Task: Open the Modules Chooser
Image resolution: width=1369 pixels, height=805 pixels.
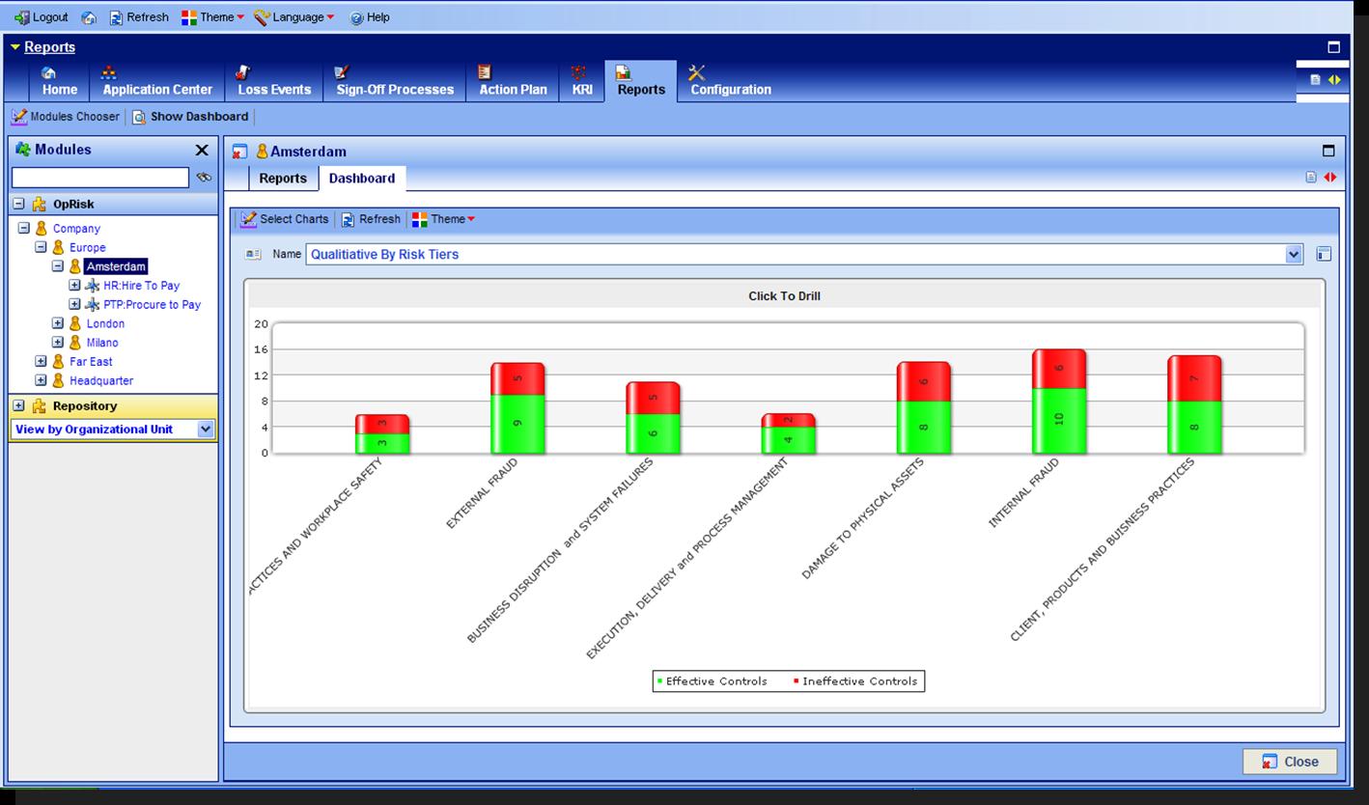Action: click(66, 117)
